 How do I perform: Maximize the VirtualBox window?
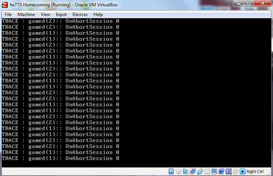tap(249, 3)
